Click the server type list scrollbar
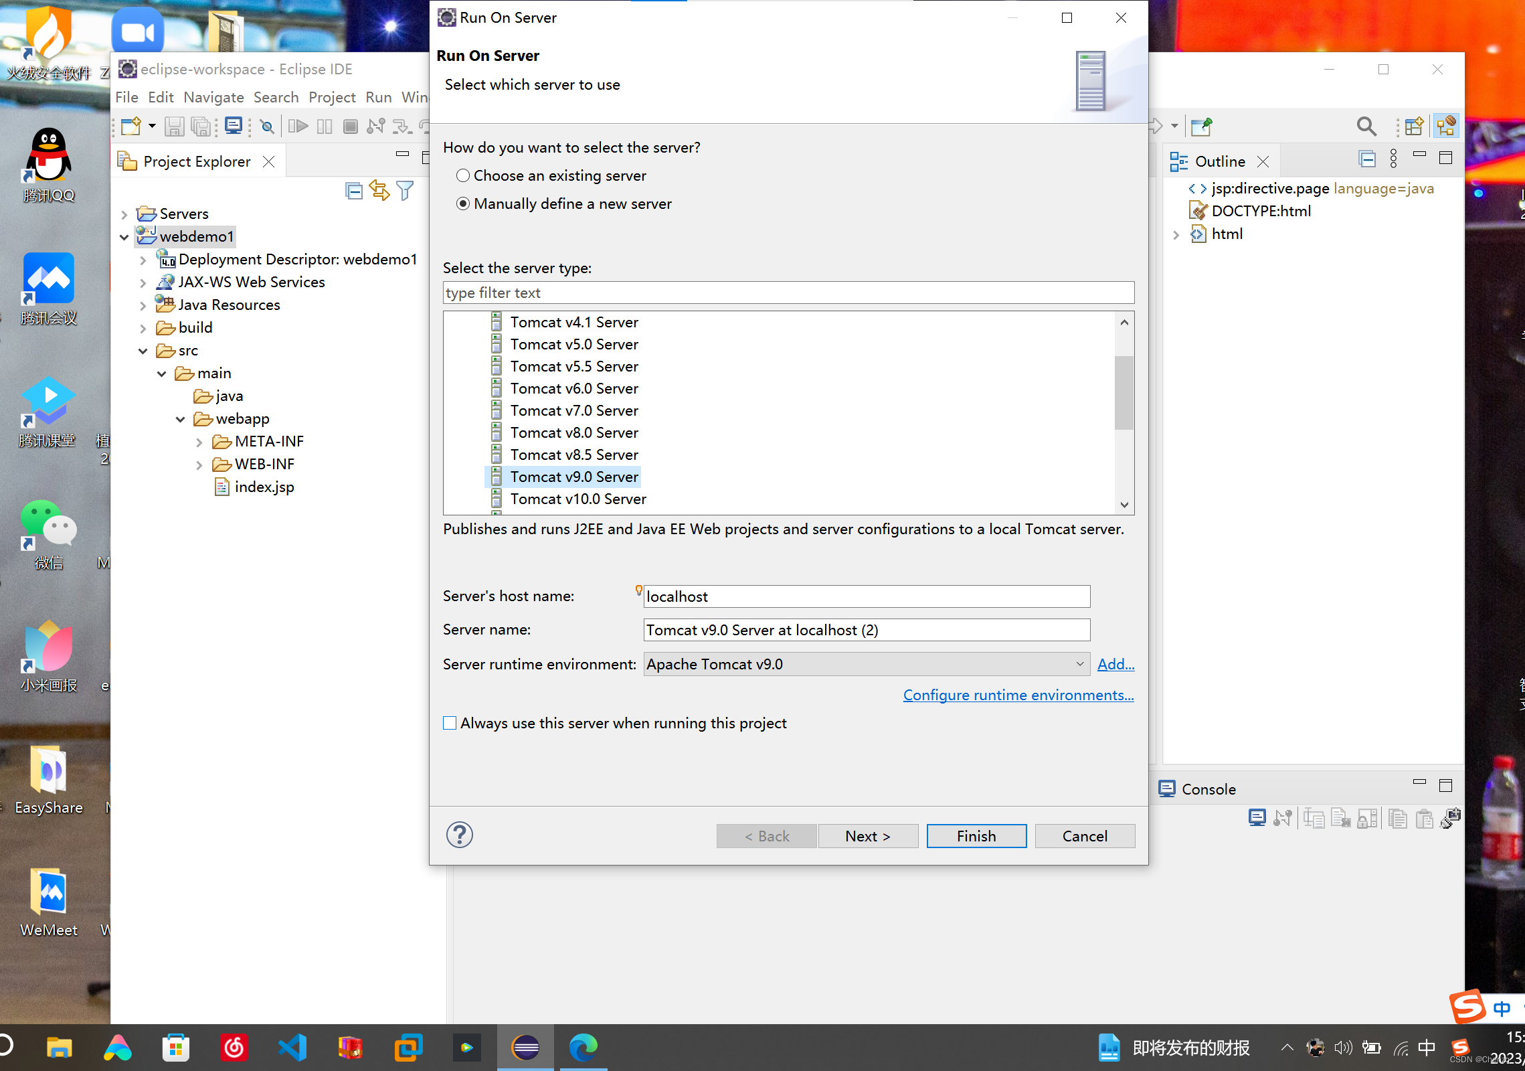This screenshot has height=1071, width=1525. (x=1124, y=392)
